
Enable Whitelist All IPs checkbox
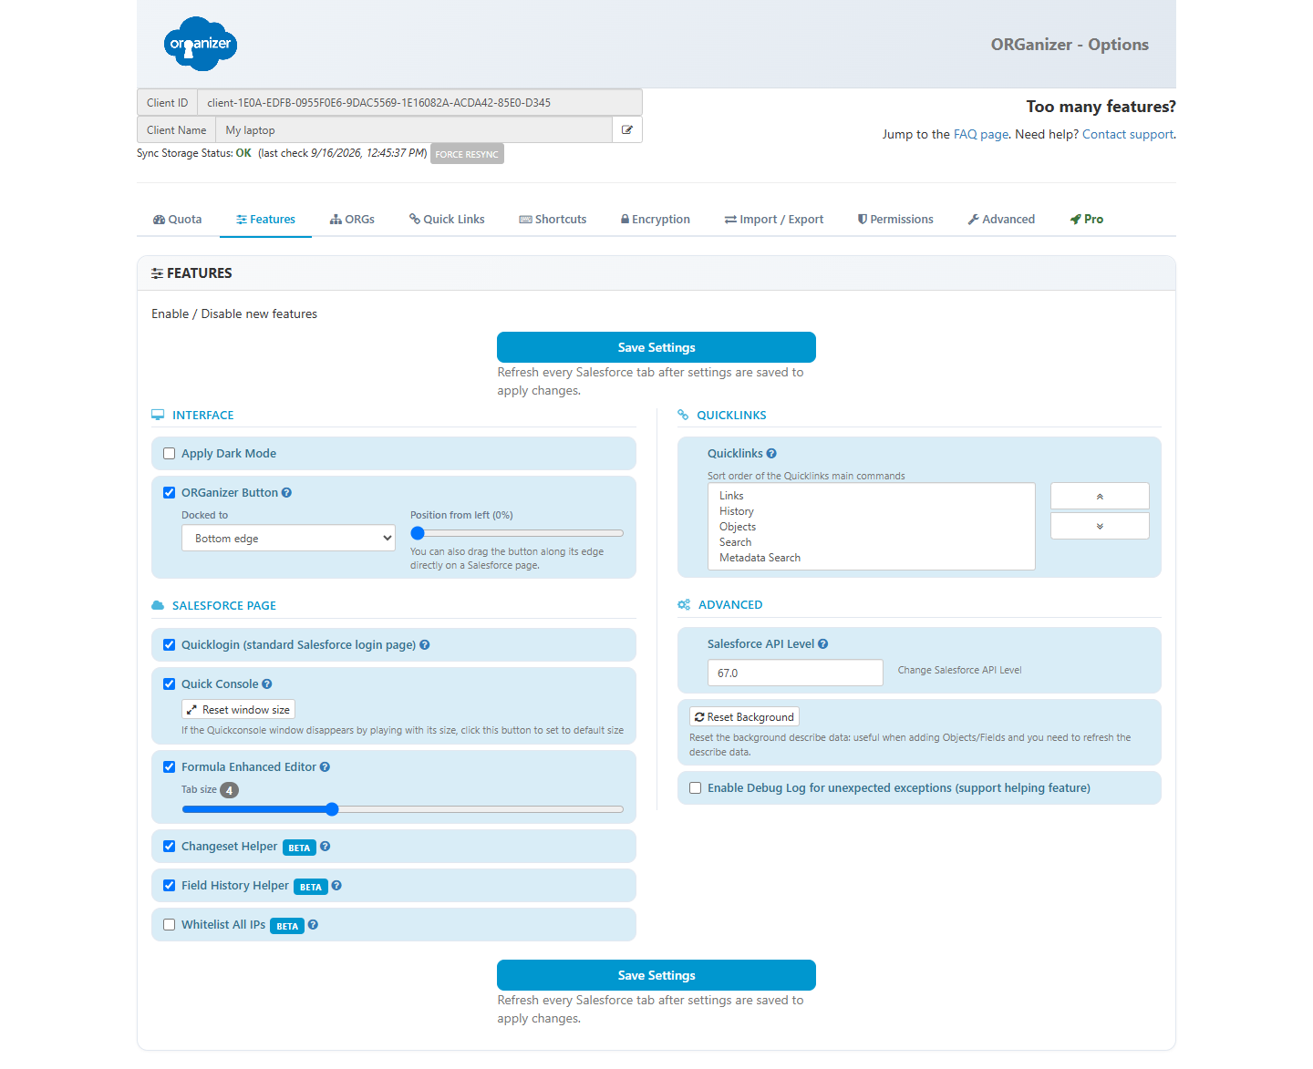coord(169,925)
